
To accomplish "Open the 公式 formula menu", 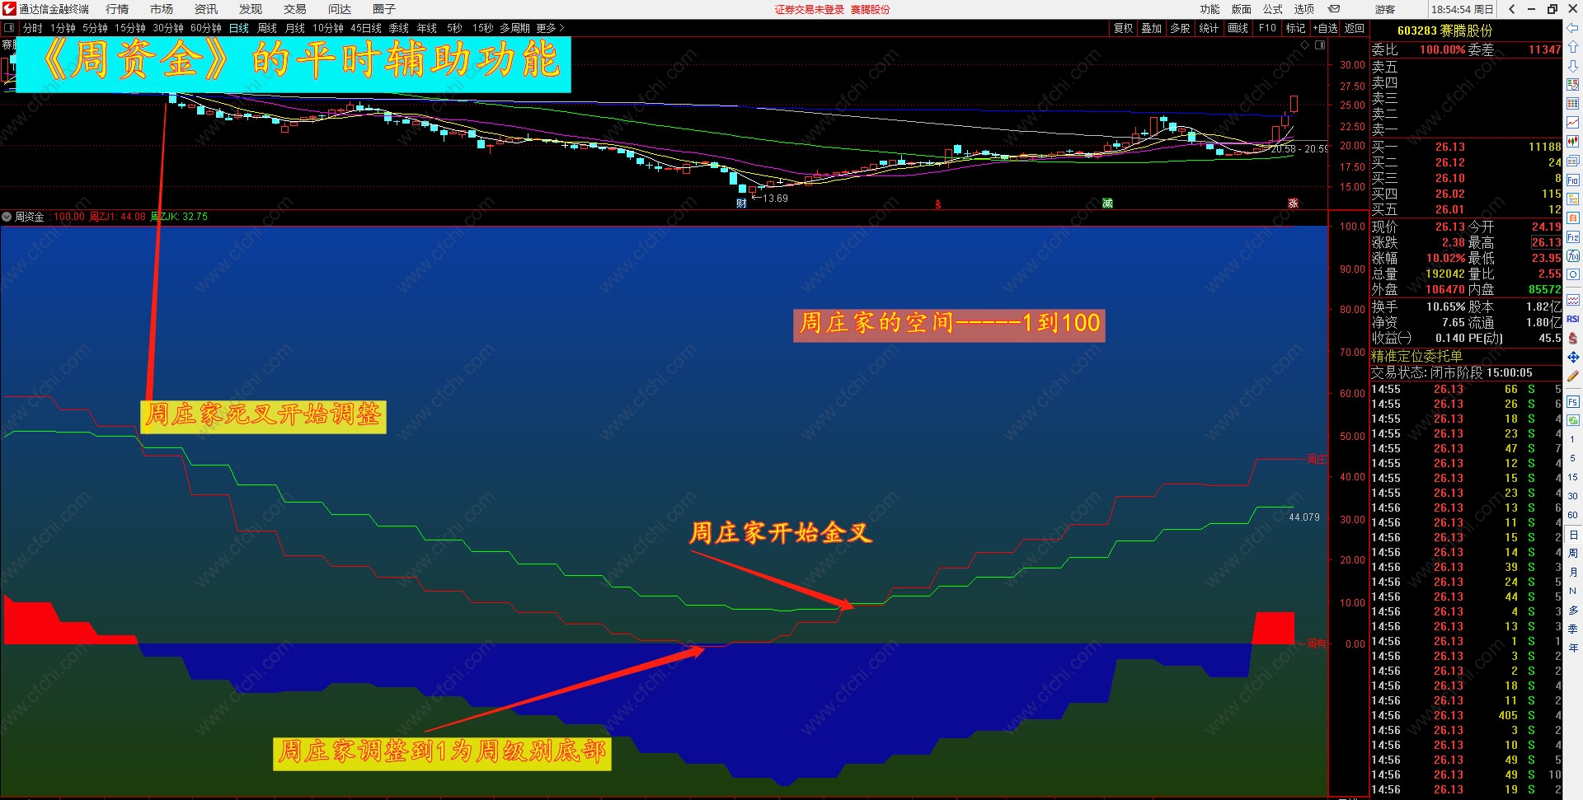I will [x=1272, y=9].
